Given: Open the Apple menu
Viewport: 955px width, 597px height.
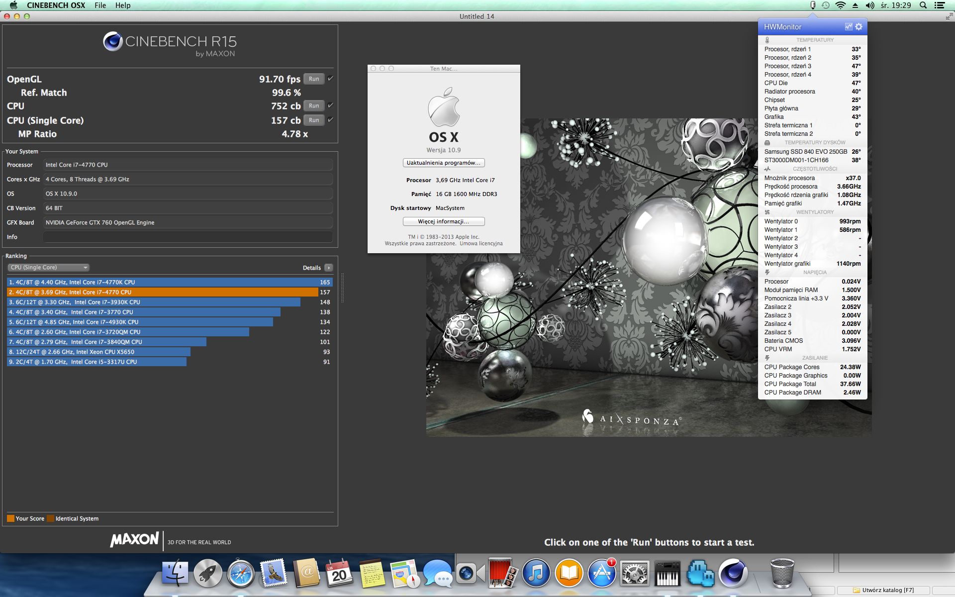Looking at the screenshot, I should pos(13,5).
